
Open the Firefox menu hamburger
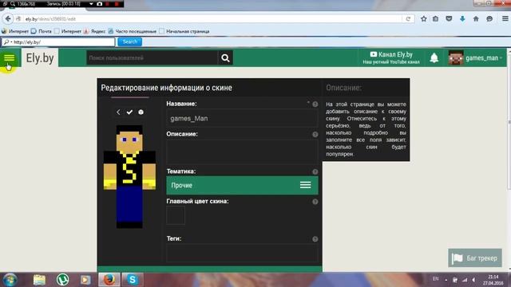[x=505, y=19]
